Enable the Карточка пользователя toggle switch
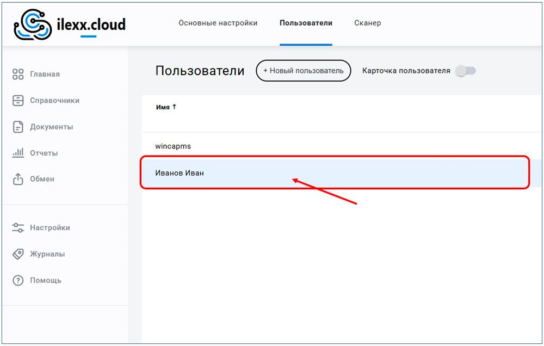The width and height of the screenshot is (544, 346). [x=466, y=71]
